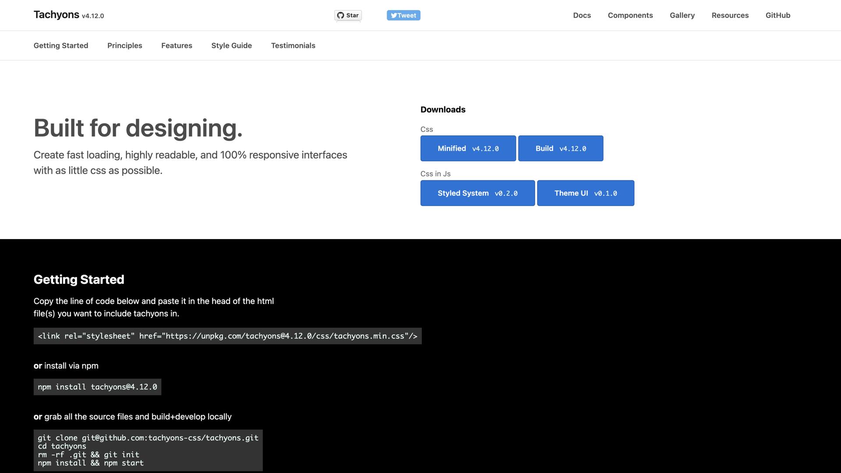
Task: Select the stylesheet link code snippet
Action: click(227, 336)
